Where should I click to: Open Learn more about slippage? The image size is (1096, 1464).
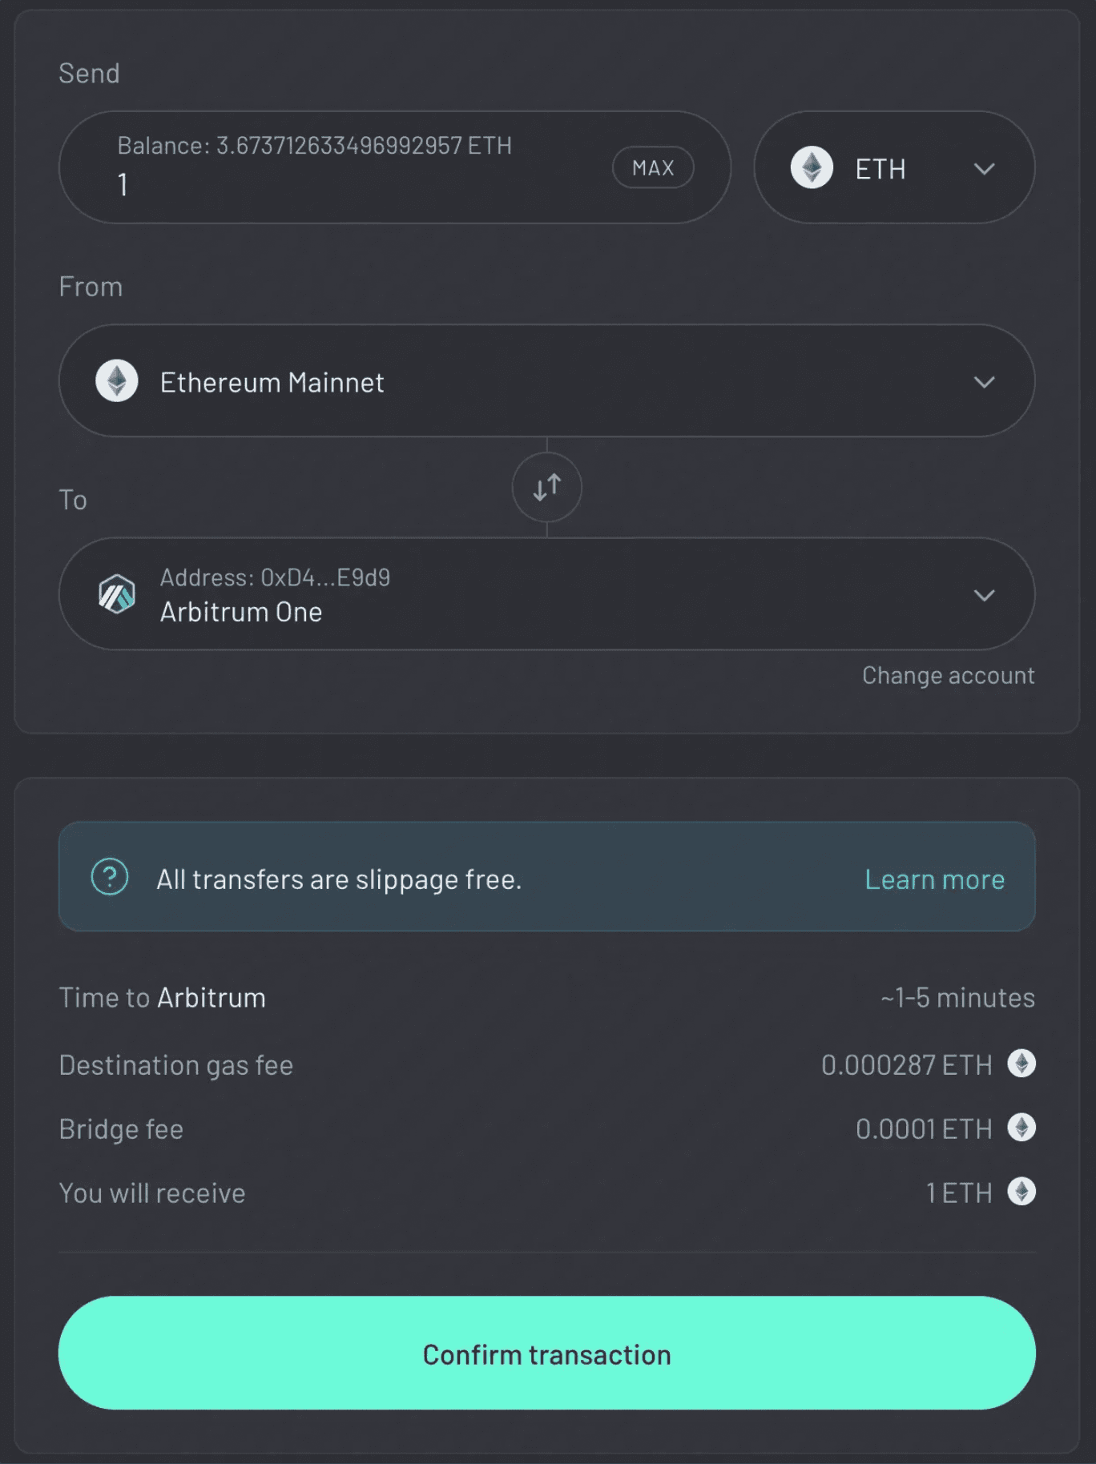(933, 879)
